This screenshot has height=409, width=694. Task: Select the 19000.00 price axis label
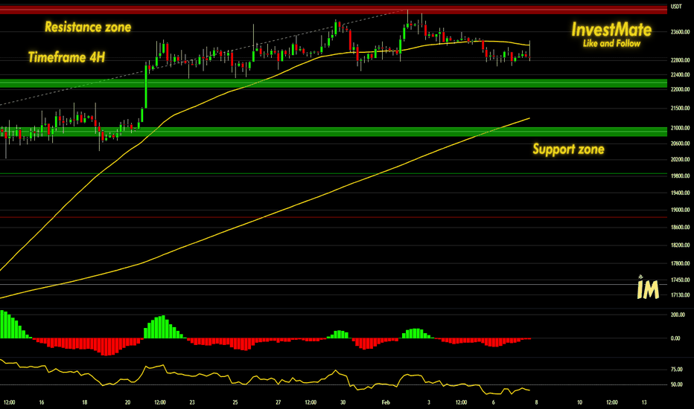[x=681, y=210]
